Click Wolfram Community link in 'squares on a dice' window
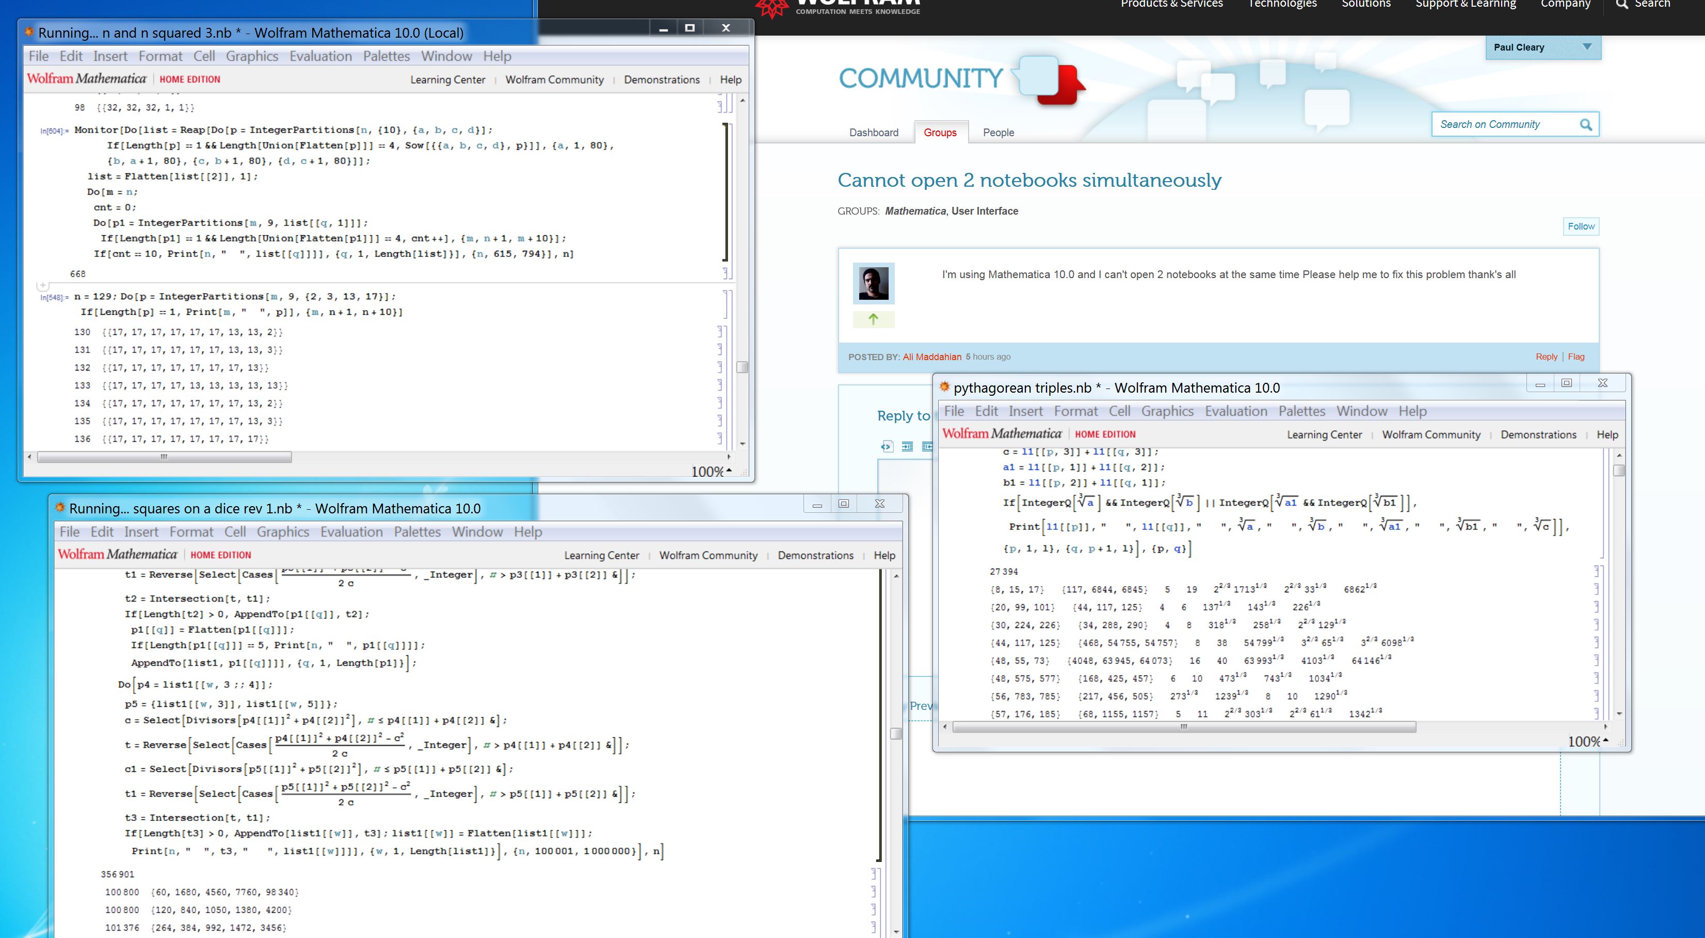The height and width of the screenshot is (938, 1705). (x=708, y=555)
